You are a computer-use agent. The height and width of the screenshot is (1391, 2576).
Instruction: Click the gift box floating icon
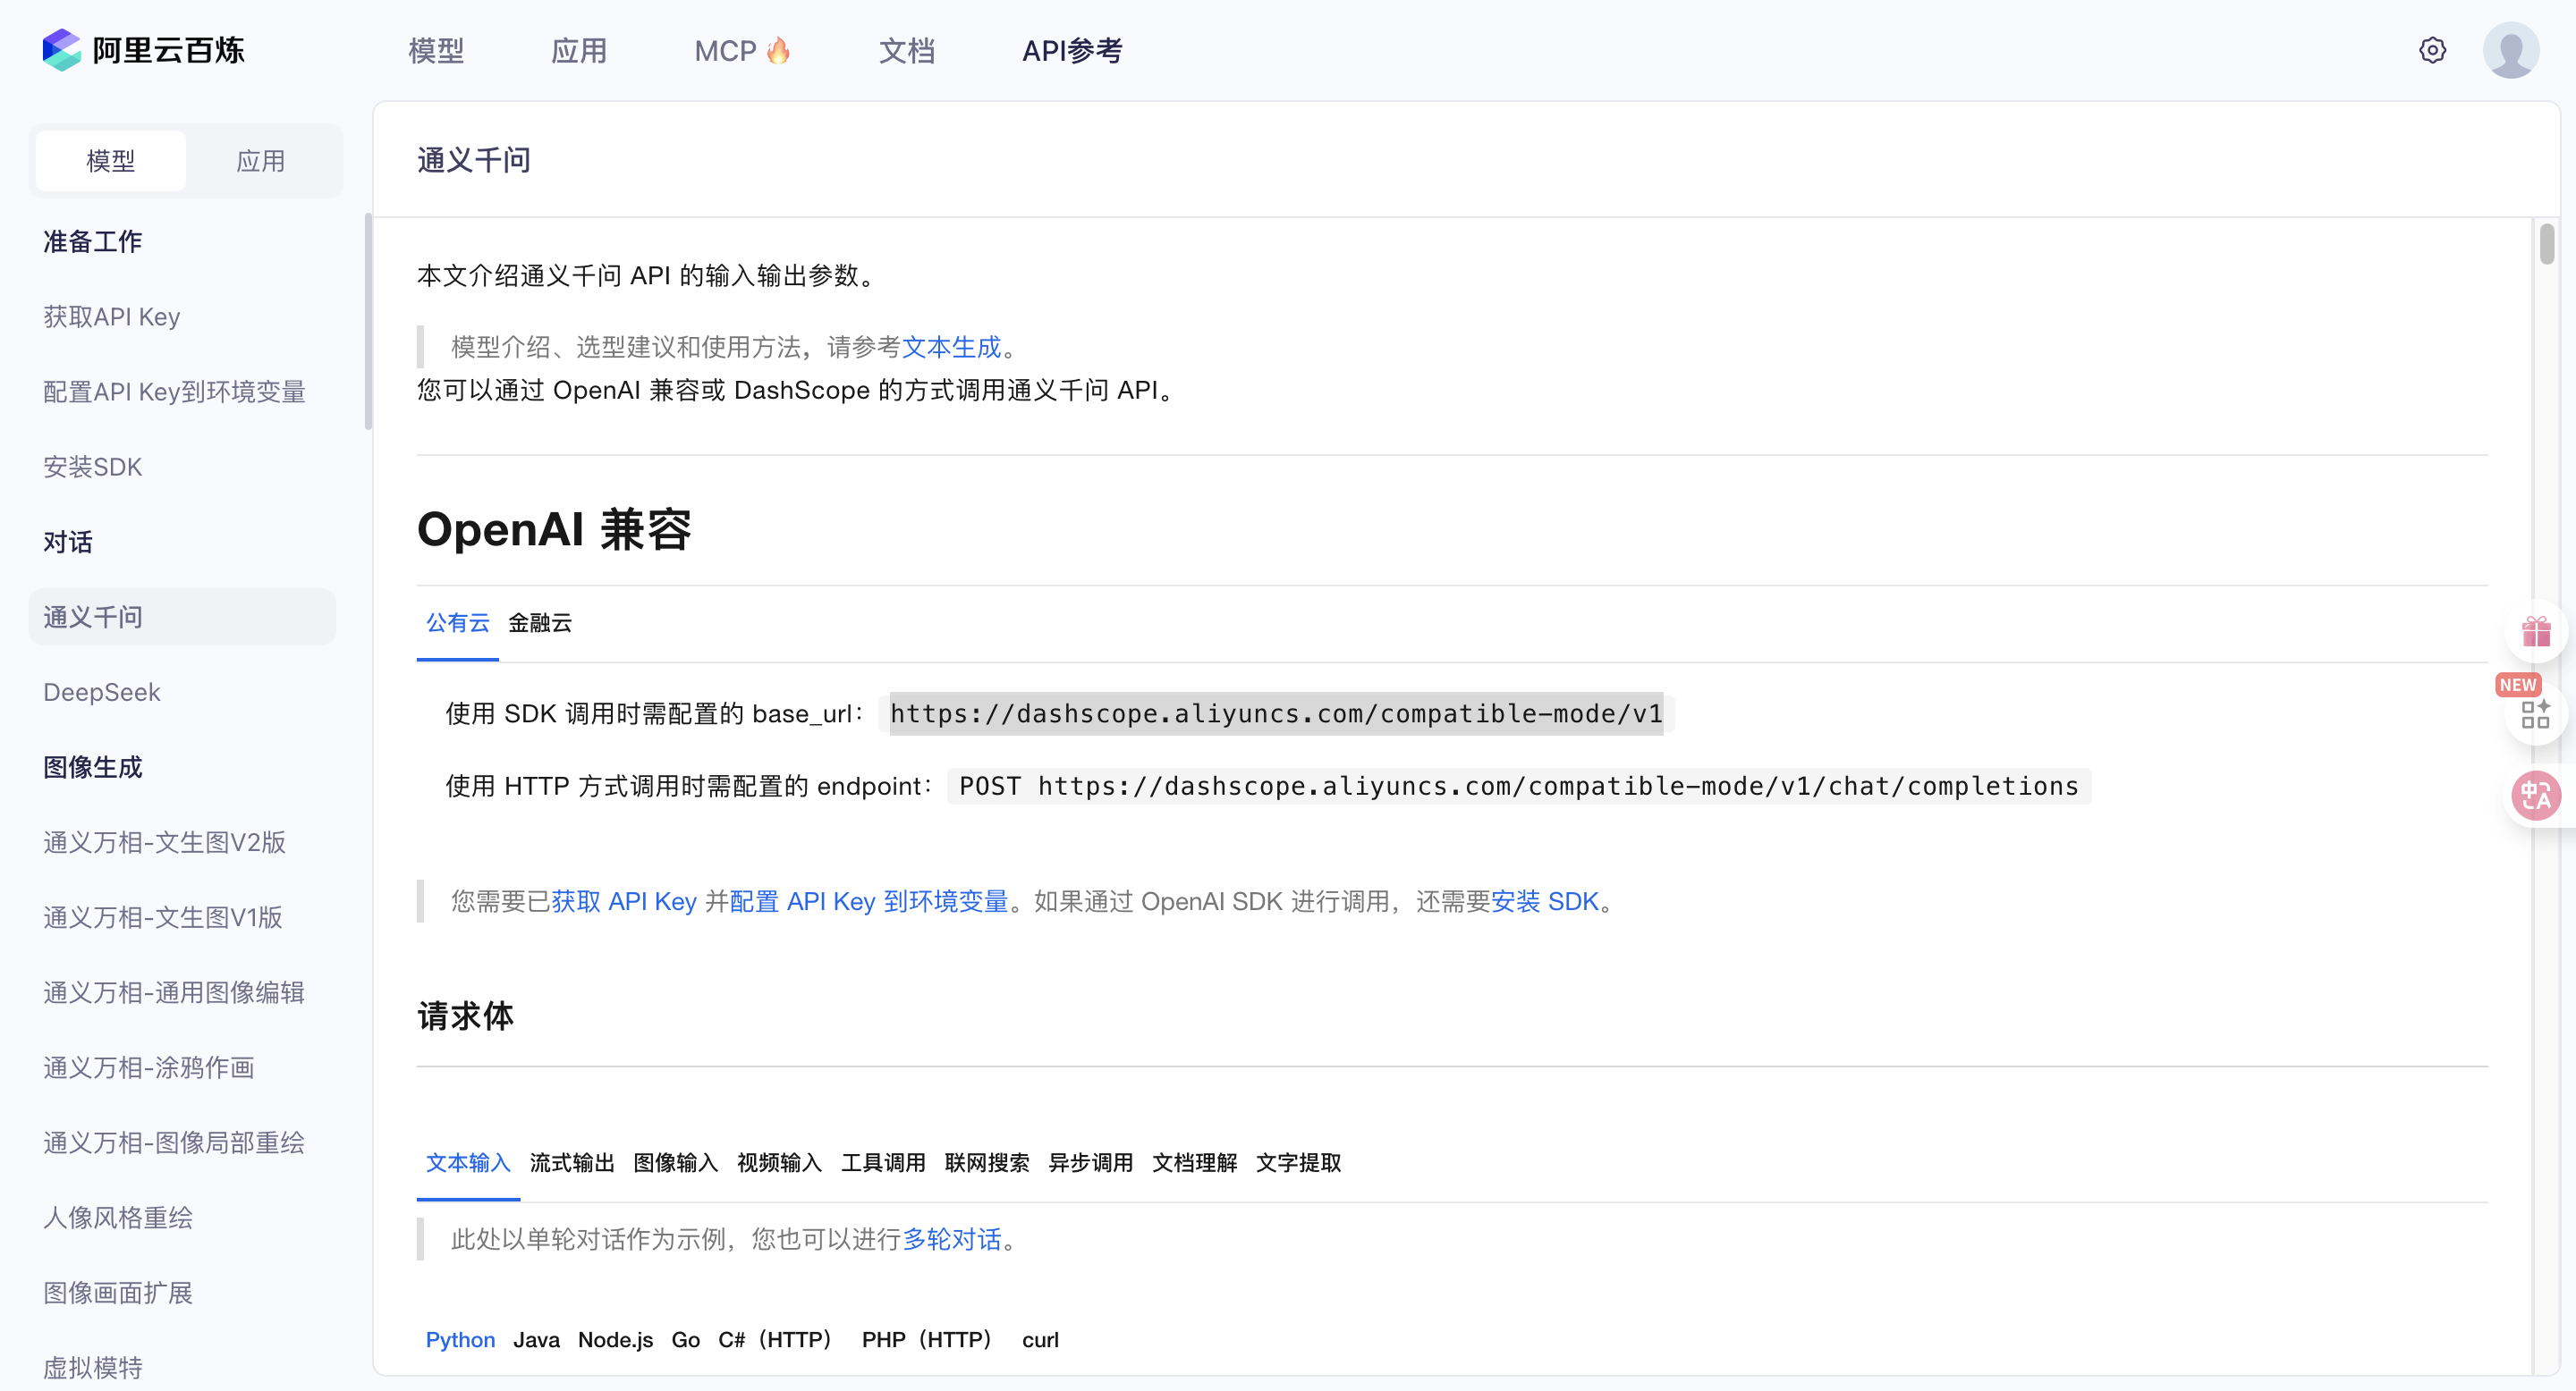(x=2536, y=633)
